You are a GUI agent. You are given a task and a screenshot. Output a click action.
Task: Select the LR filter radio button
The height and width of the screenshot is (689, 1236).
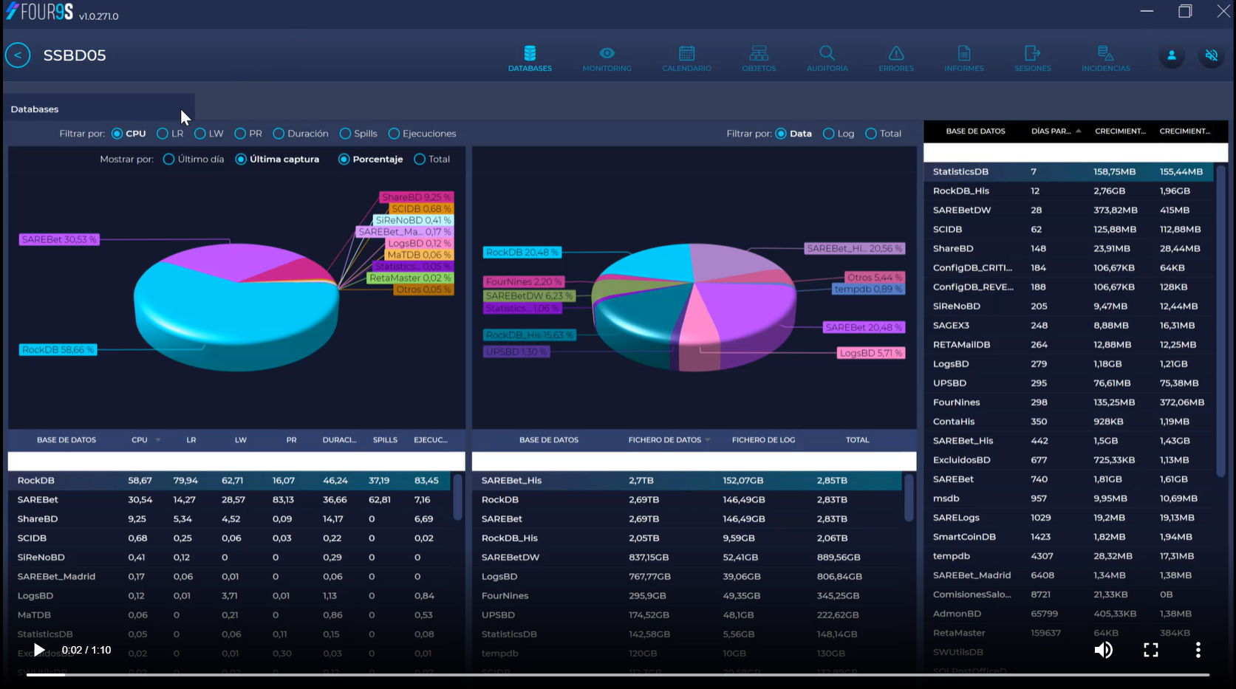click(x=163, y=134)
